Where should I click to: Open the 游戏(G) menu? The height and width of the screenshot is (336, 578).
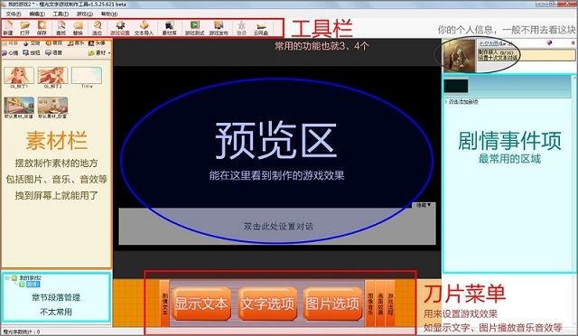click(84, 14)
